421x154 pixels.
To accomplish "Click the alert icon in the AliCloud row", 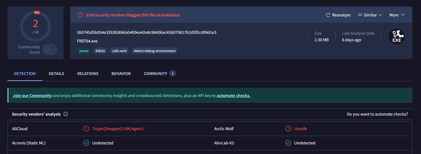I will 86,129.
